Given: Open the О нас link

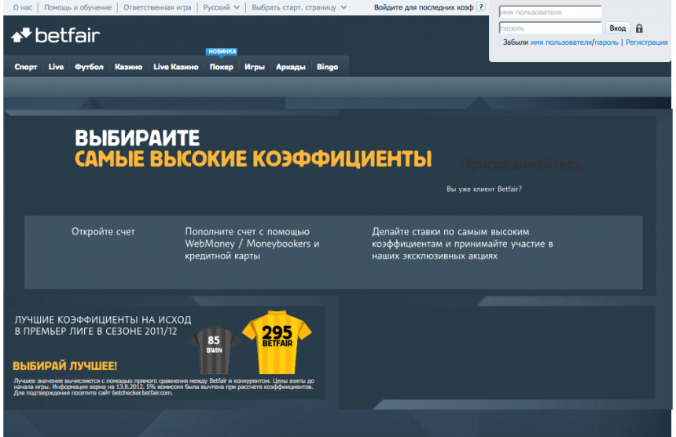Looking at the screenshot, I should coord(23,7).
